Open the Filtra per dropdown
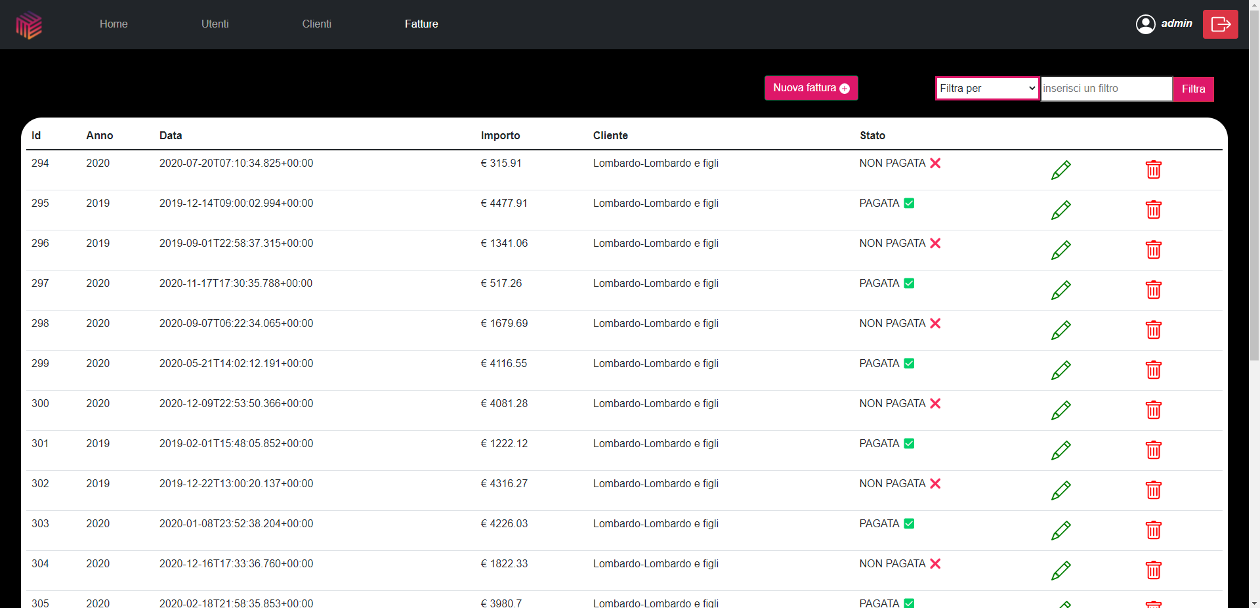 986,88
